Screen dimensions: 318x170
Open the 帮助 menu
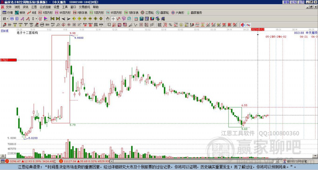[96, 7]
